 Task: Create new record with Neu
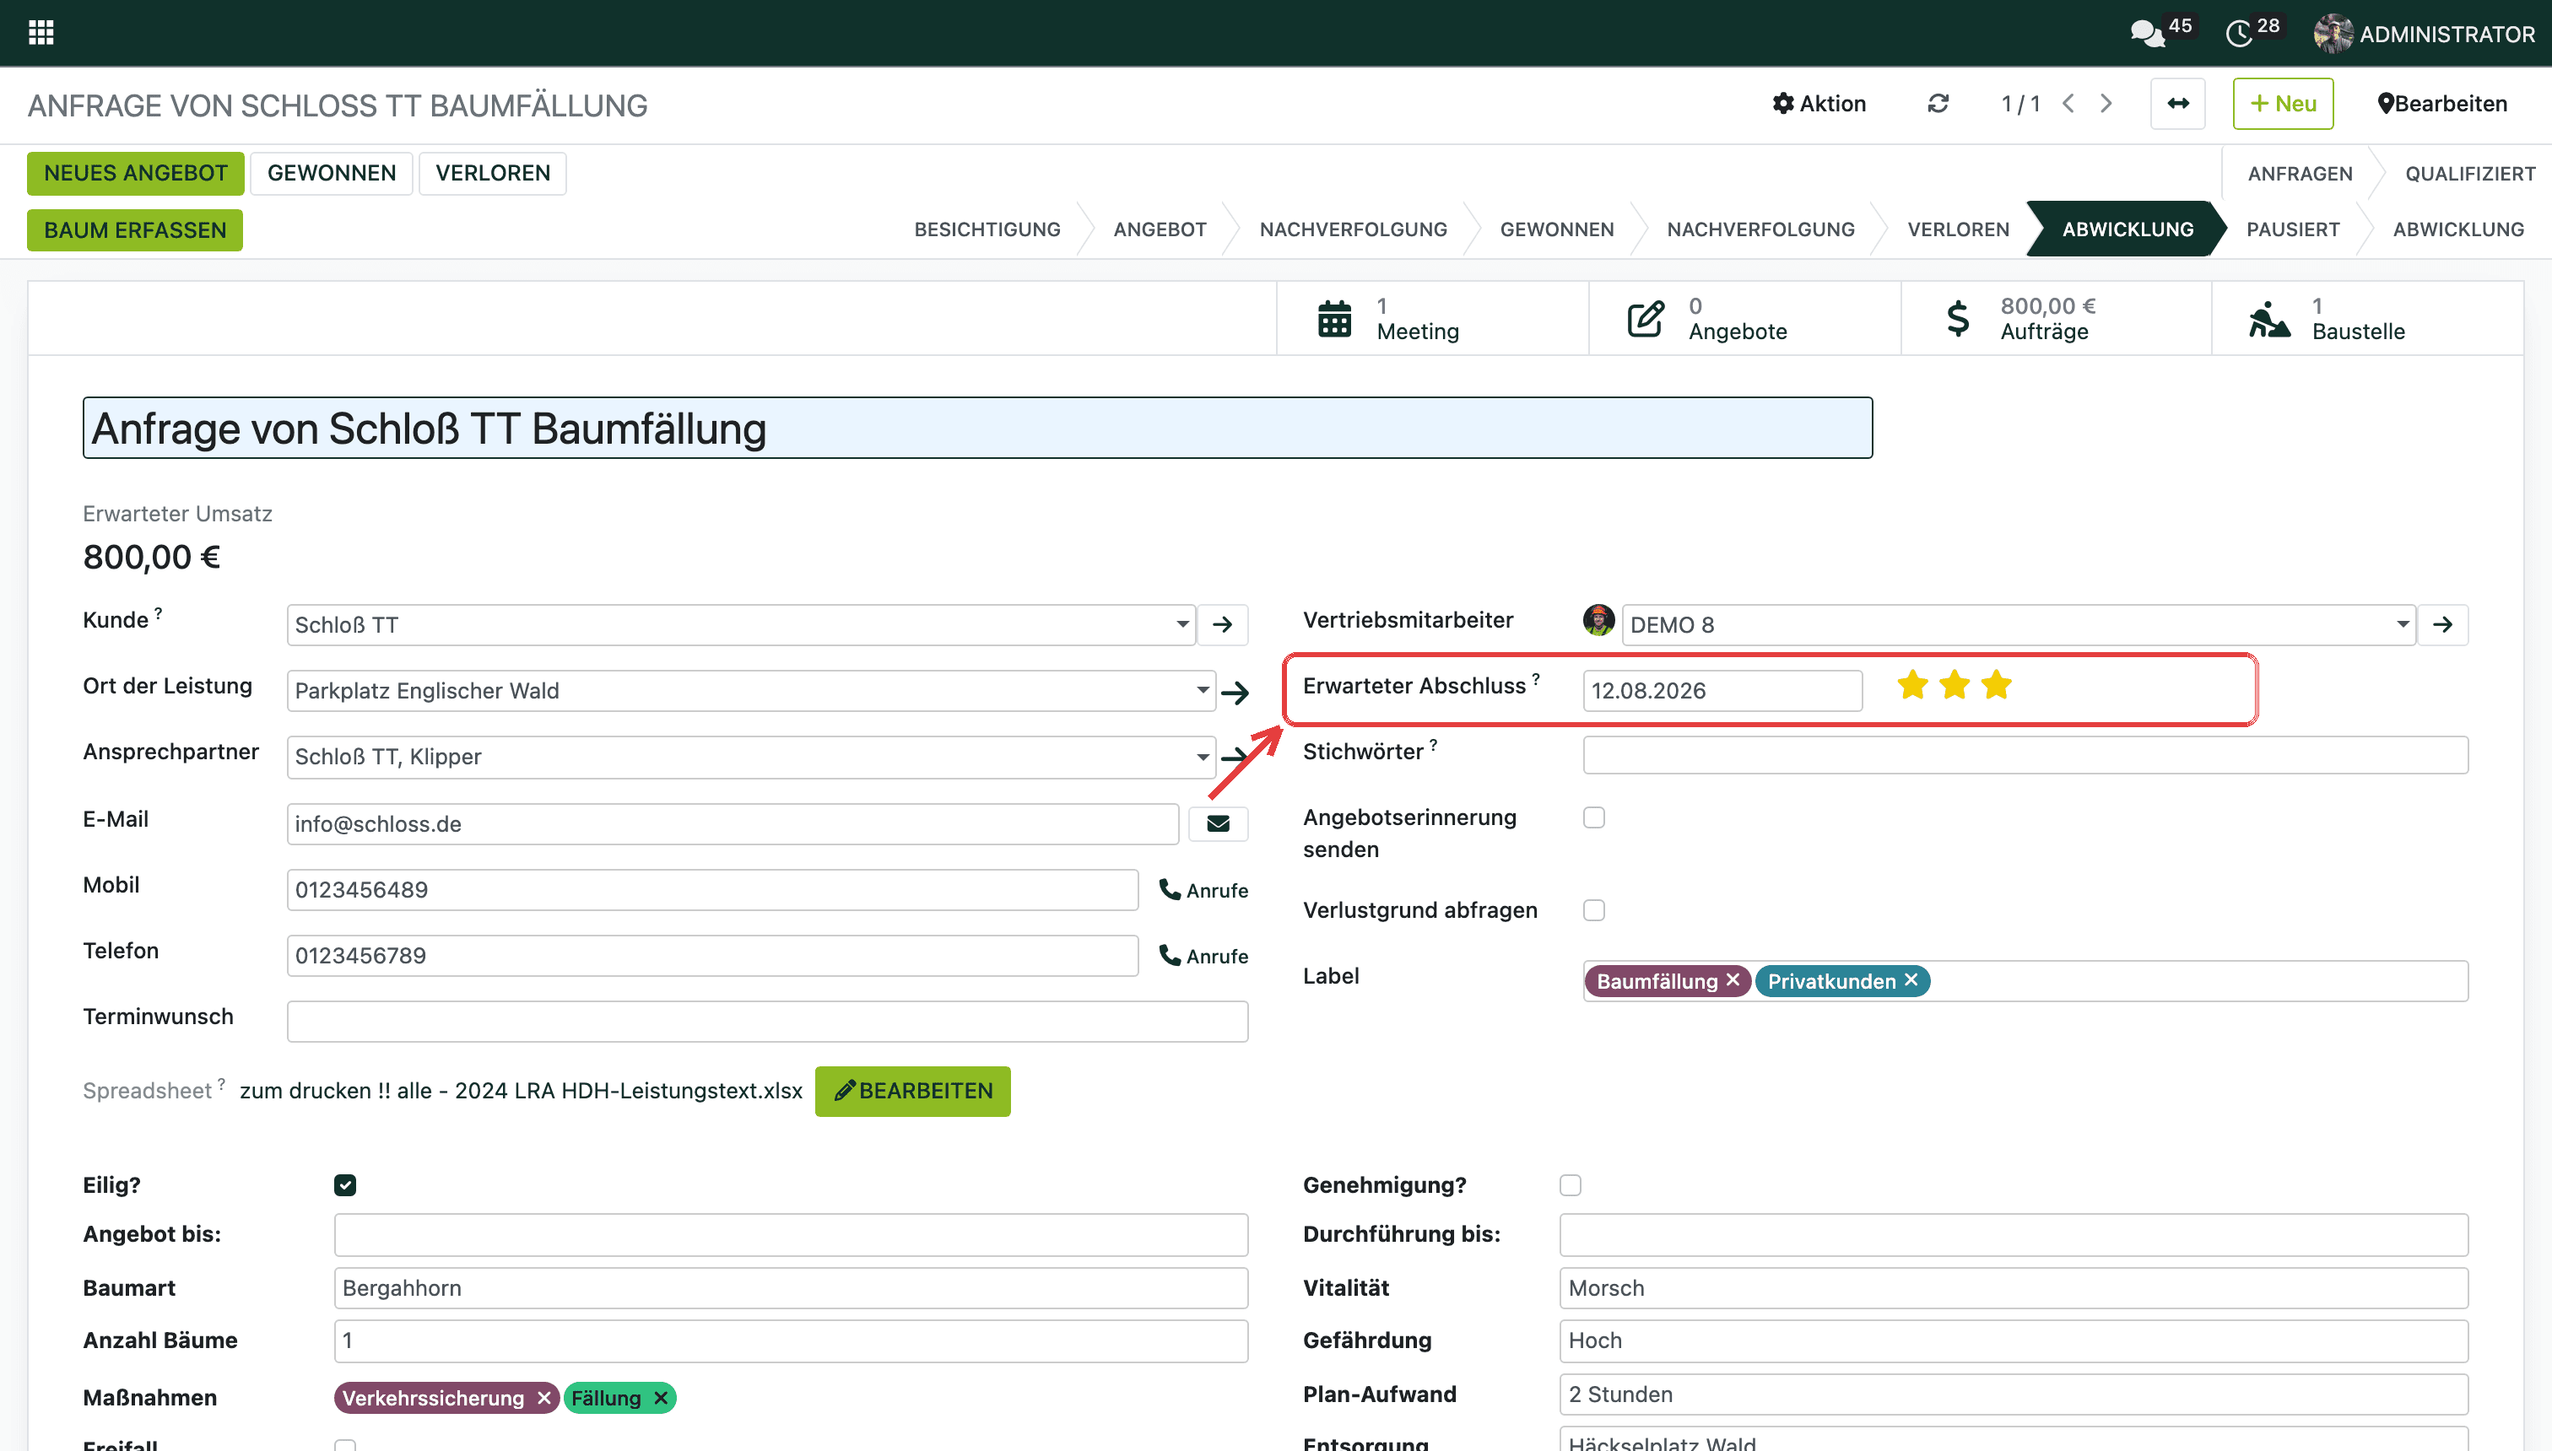click(2283, 104)
